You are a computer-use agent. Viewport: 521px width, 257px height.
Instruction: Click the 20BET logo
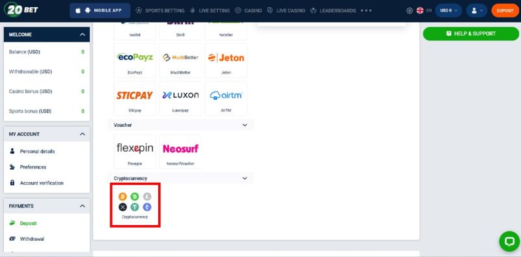(x=21, y=10)
